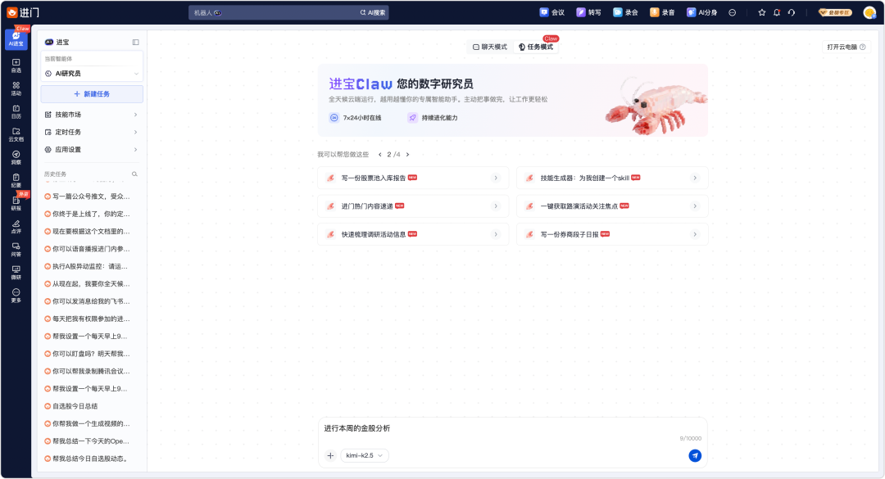Image resolution: width=885 pixels, height=479 pixels.
Task: Open 研报 research reports in sidebar
Action: click(16, 204)
